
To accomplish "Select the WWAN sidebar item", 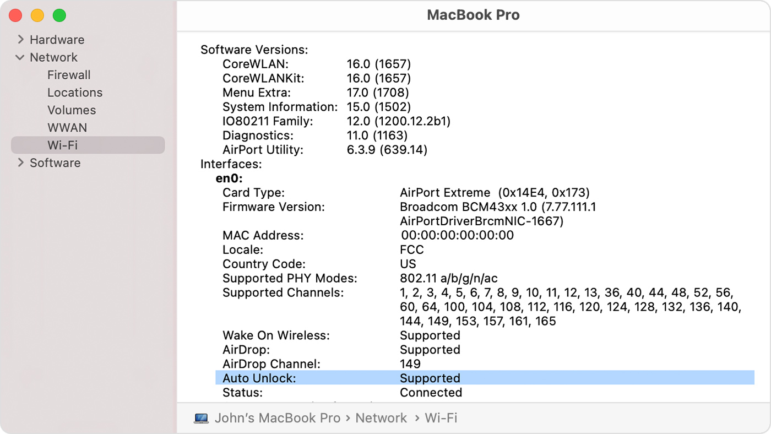I will pos(67,128).
